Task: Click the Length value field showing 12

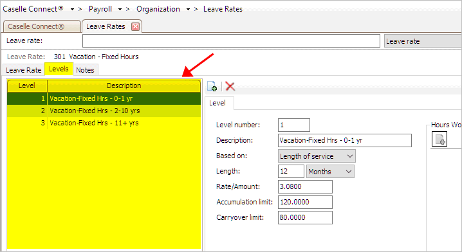Action: click(x=291, y=172)
